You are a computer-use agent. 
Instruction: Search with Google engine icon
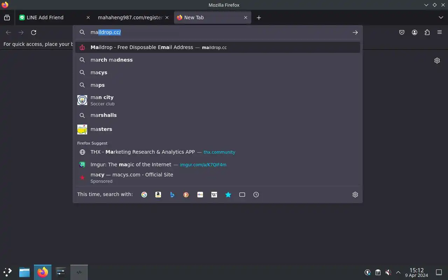point(144,195)
